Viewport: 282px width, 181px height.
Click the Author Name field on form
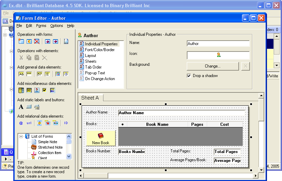point(182,113)
